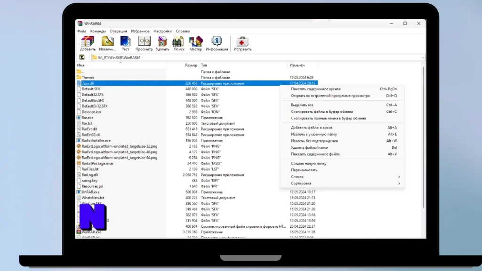Open the Файл menu
Viewport: 482px width, 271px height.
point(82,31)
